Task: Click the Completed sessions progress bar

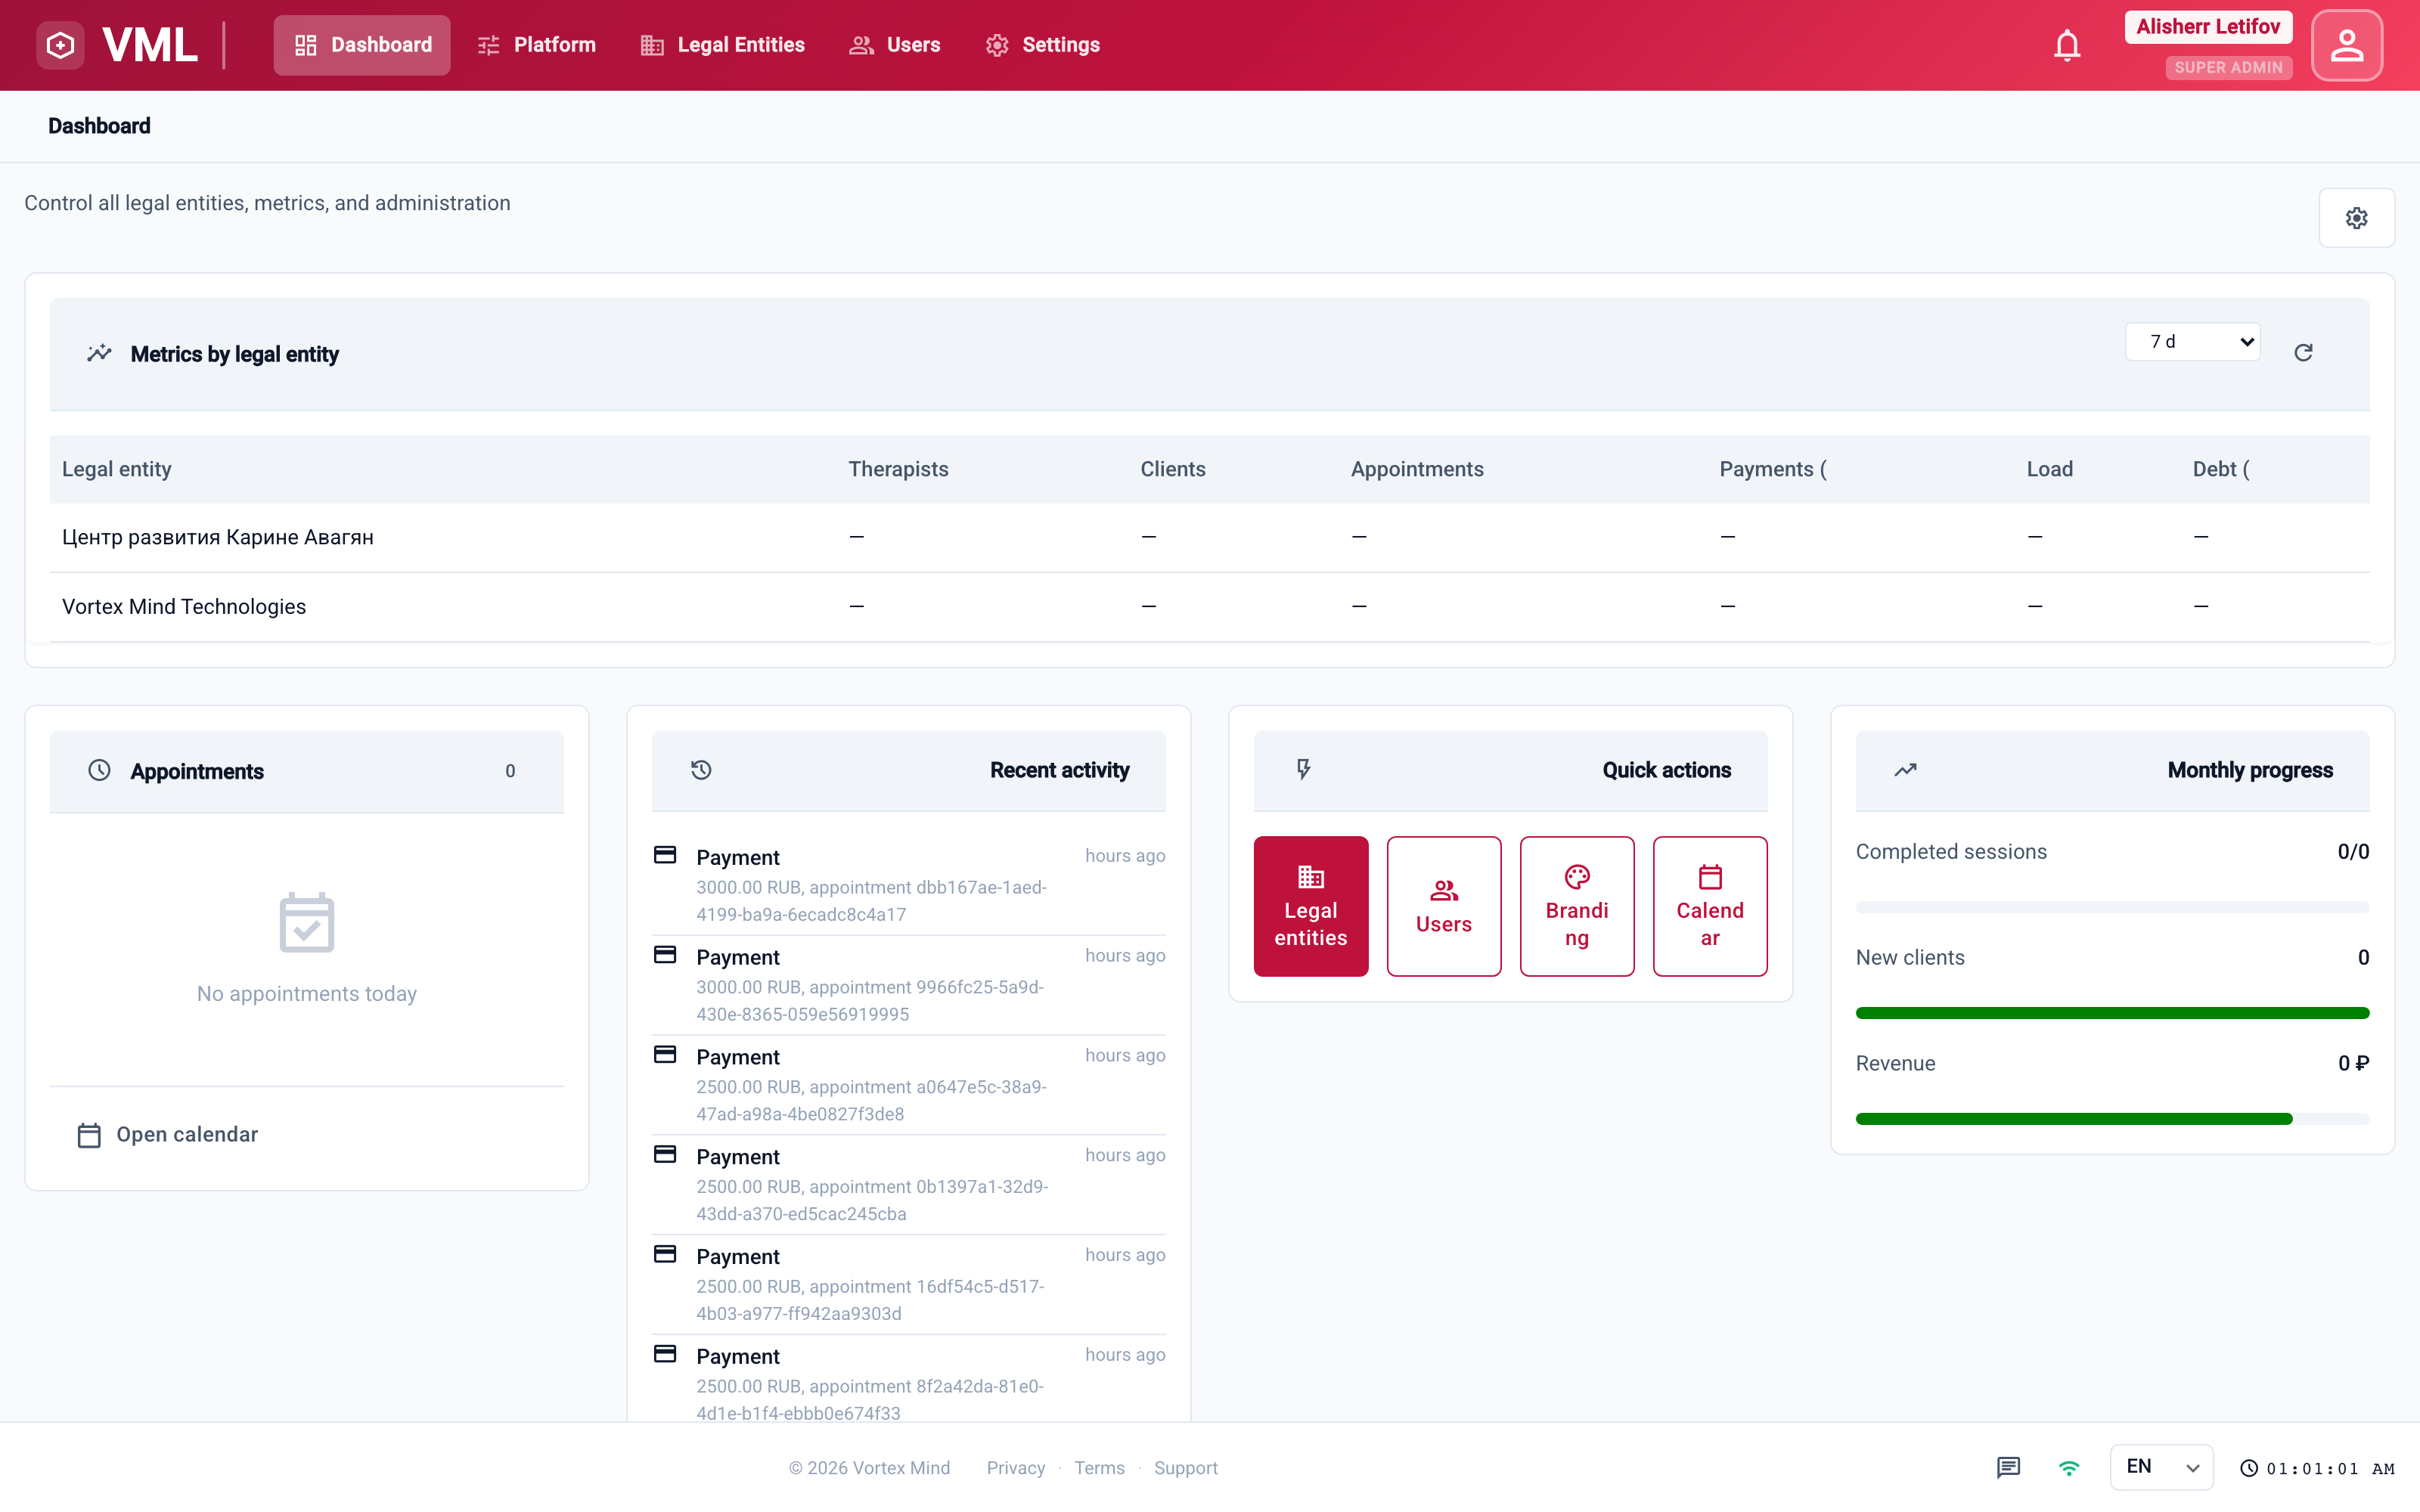Action: click(x=2112, y=907)
